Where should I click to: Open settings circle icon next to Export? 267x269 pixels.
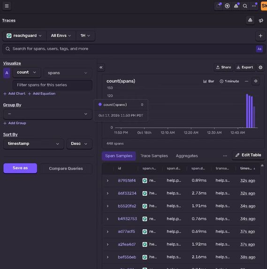[260, 68]
